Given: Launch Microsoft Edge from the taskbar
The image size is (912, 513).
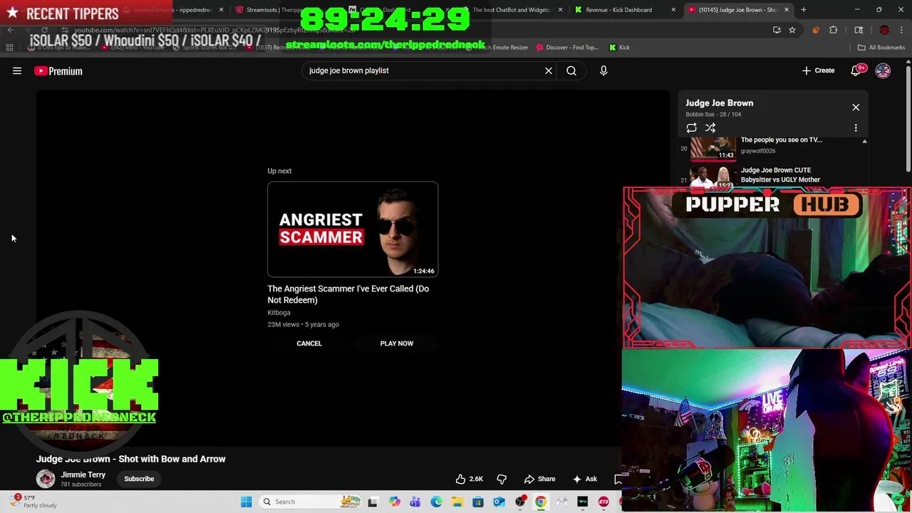Looking at the screenshot, I should [436, 502].
